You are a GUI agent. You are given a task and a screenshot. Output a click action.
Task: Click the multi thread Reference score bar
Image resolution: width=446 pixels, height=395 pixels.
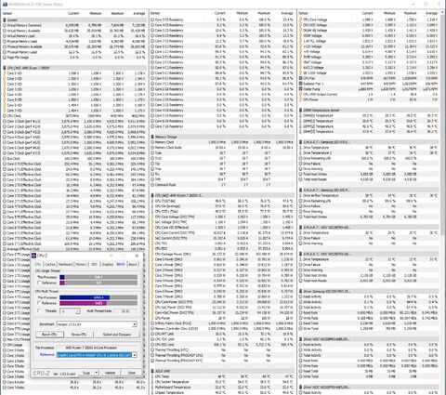tap(98, 303)
